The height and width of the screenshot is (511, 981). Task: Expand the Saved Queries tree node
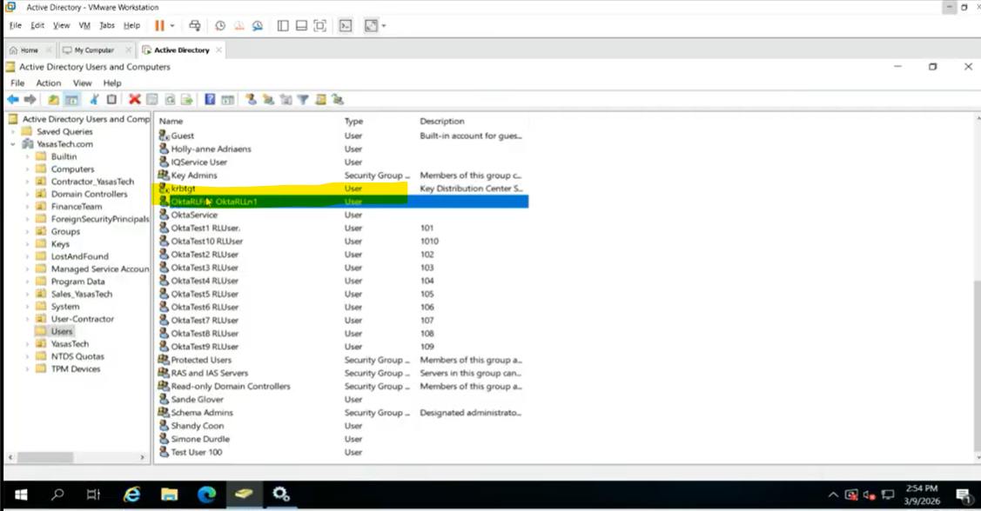(x=13, y=132)
